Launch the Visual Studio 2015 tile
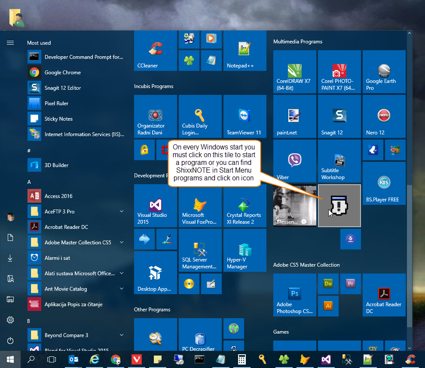 [155, 206]
